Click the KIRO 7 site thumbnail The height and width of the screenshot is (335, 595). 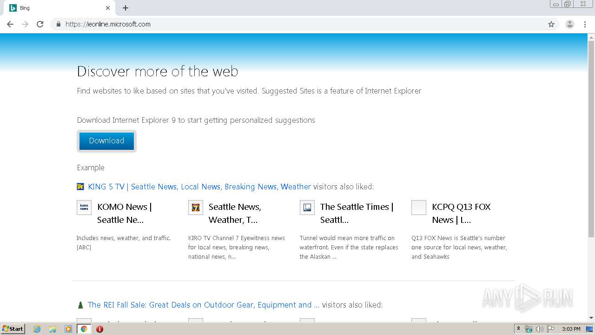point(196,207)
